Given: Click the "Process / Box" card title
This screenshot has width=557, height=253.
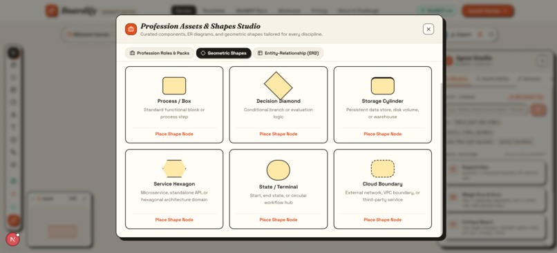Looking at the screenshot, I should click(174, 101).
